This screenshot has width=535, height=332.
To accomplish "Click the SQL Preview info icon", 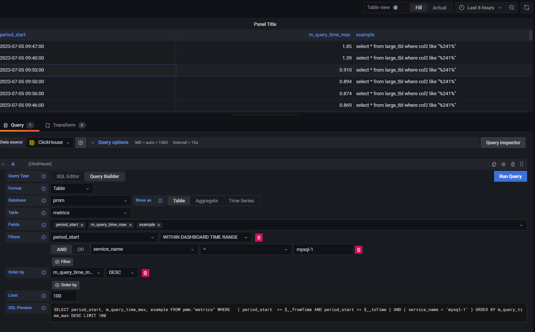I will [x=44, y=308].
